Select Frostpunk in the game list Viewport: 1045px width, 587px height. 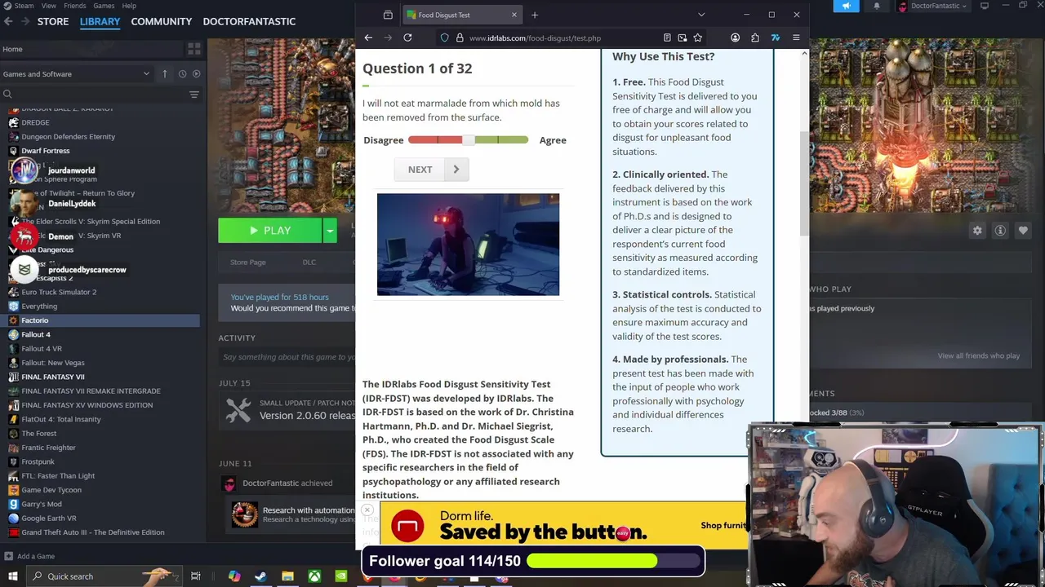38,461
